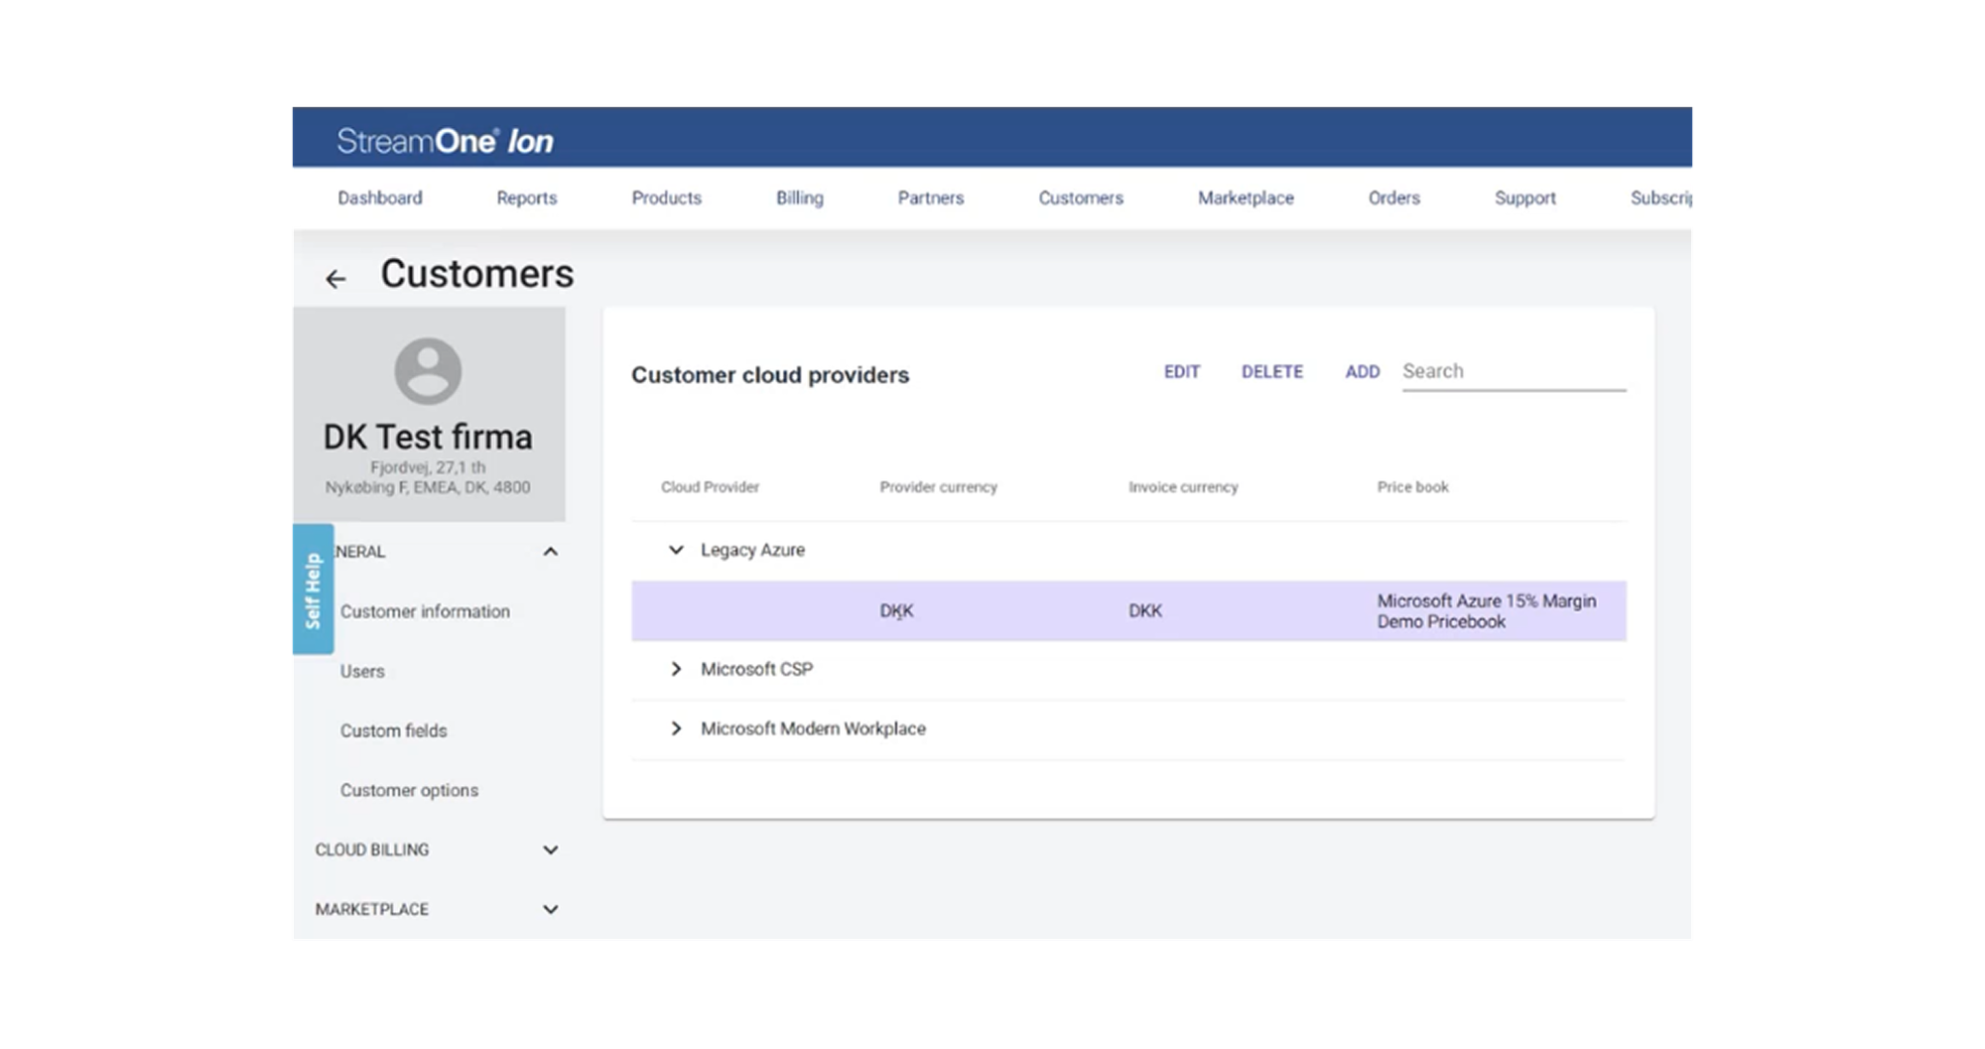Go to Marketplace in top navigation
This screenshot has height=1049, width=1985.
click(1246, 197)
